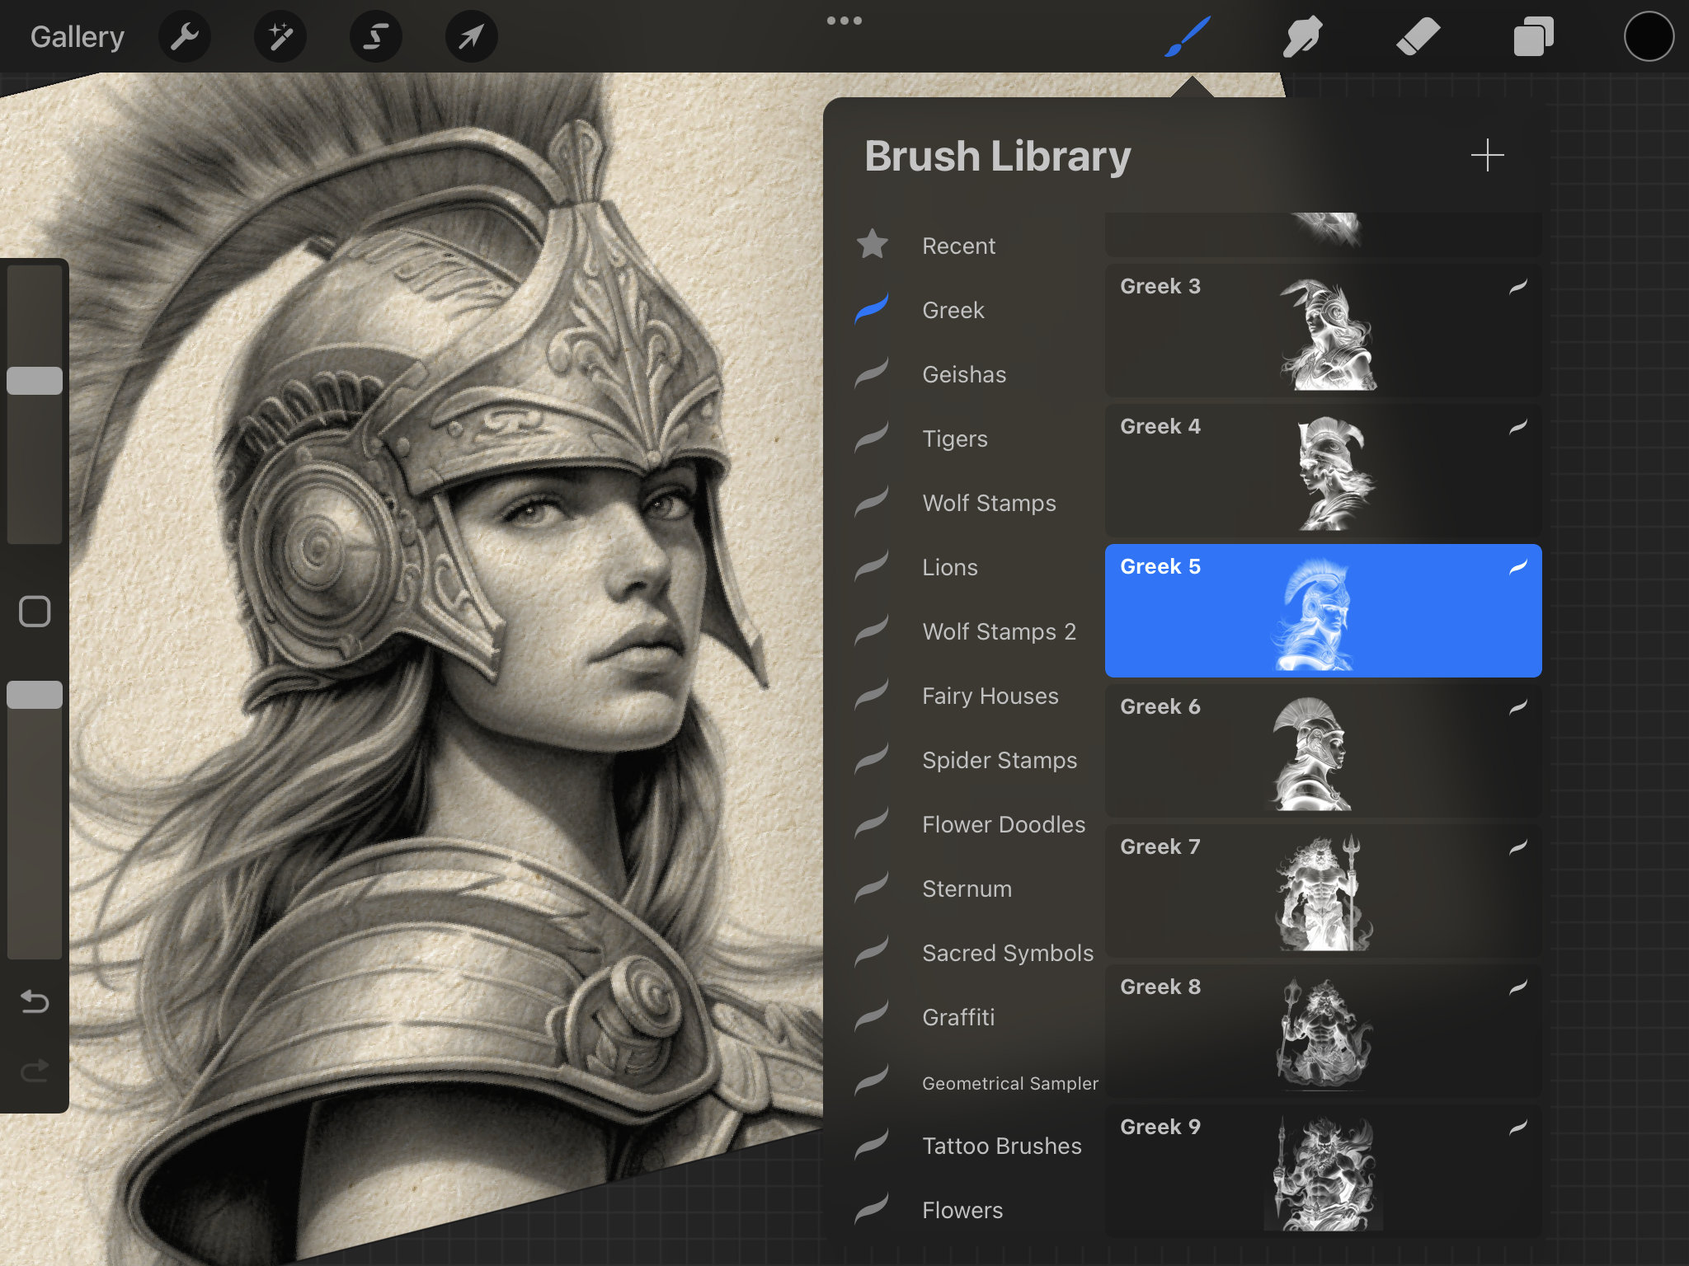Image resolution: width=1689 pixels, height=1266 pixels.
Task: Tap the stroke icon on Greek 3
Action: point(1518,286)
